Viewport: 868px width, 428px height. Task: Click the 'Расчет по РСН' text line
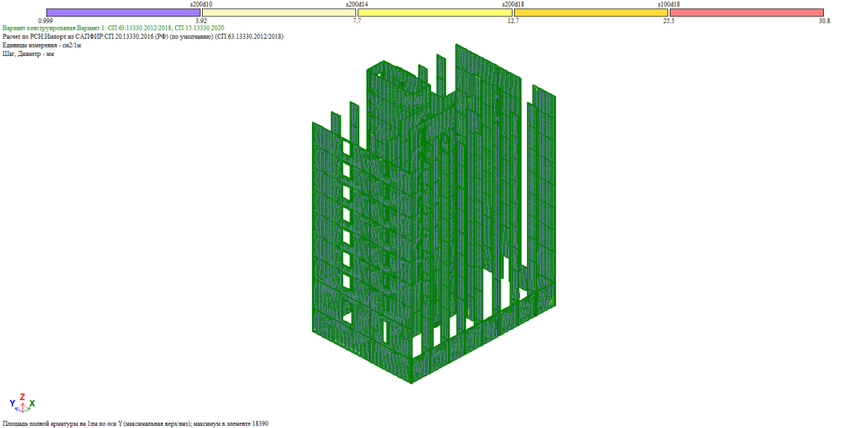pos(143,37)
